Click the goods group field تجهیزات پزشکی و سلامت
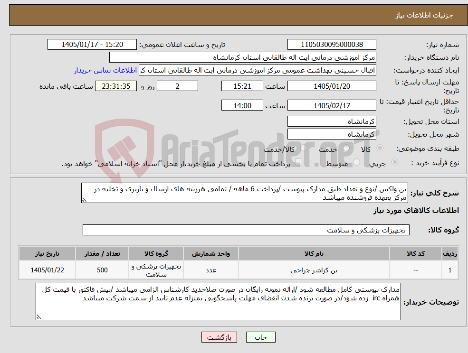The height and width of the screenshot is (353, 468). click(246, 230)
